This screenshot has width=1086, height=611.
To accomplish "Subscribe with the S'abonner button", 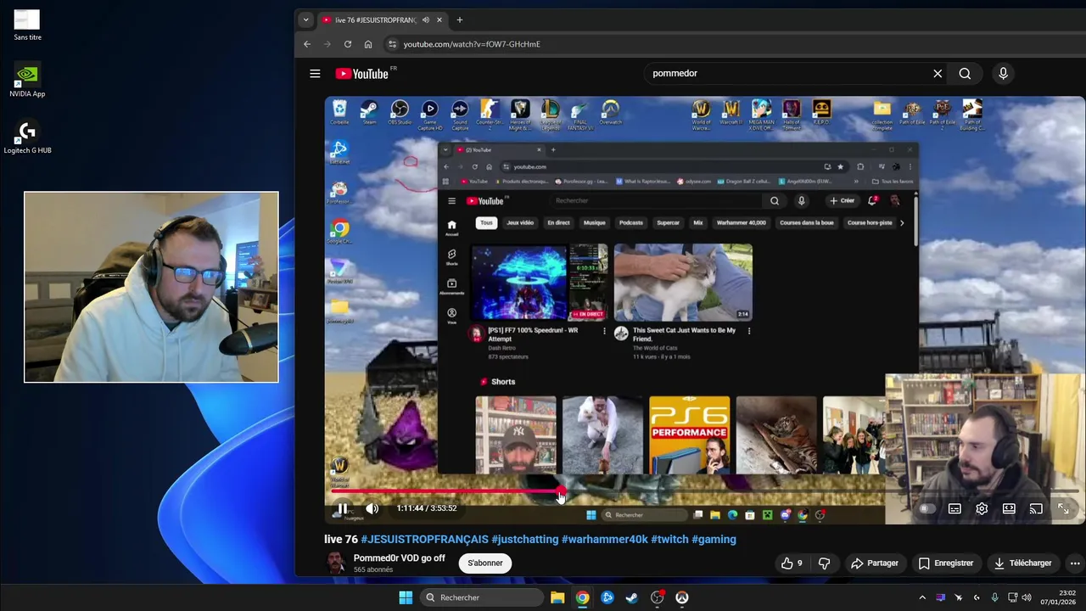I will click(485, 563).
